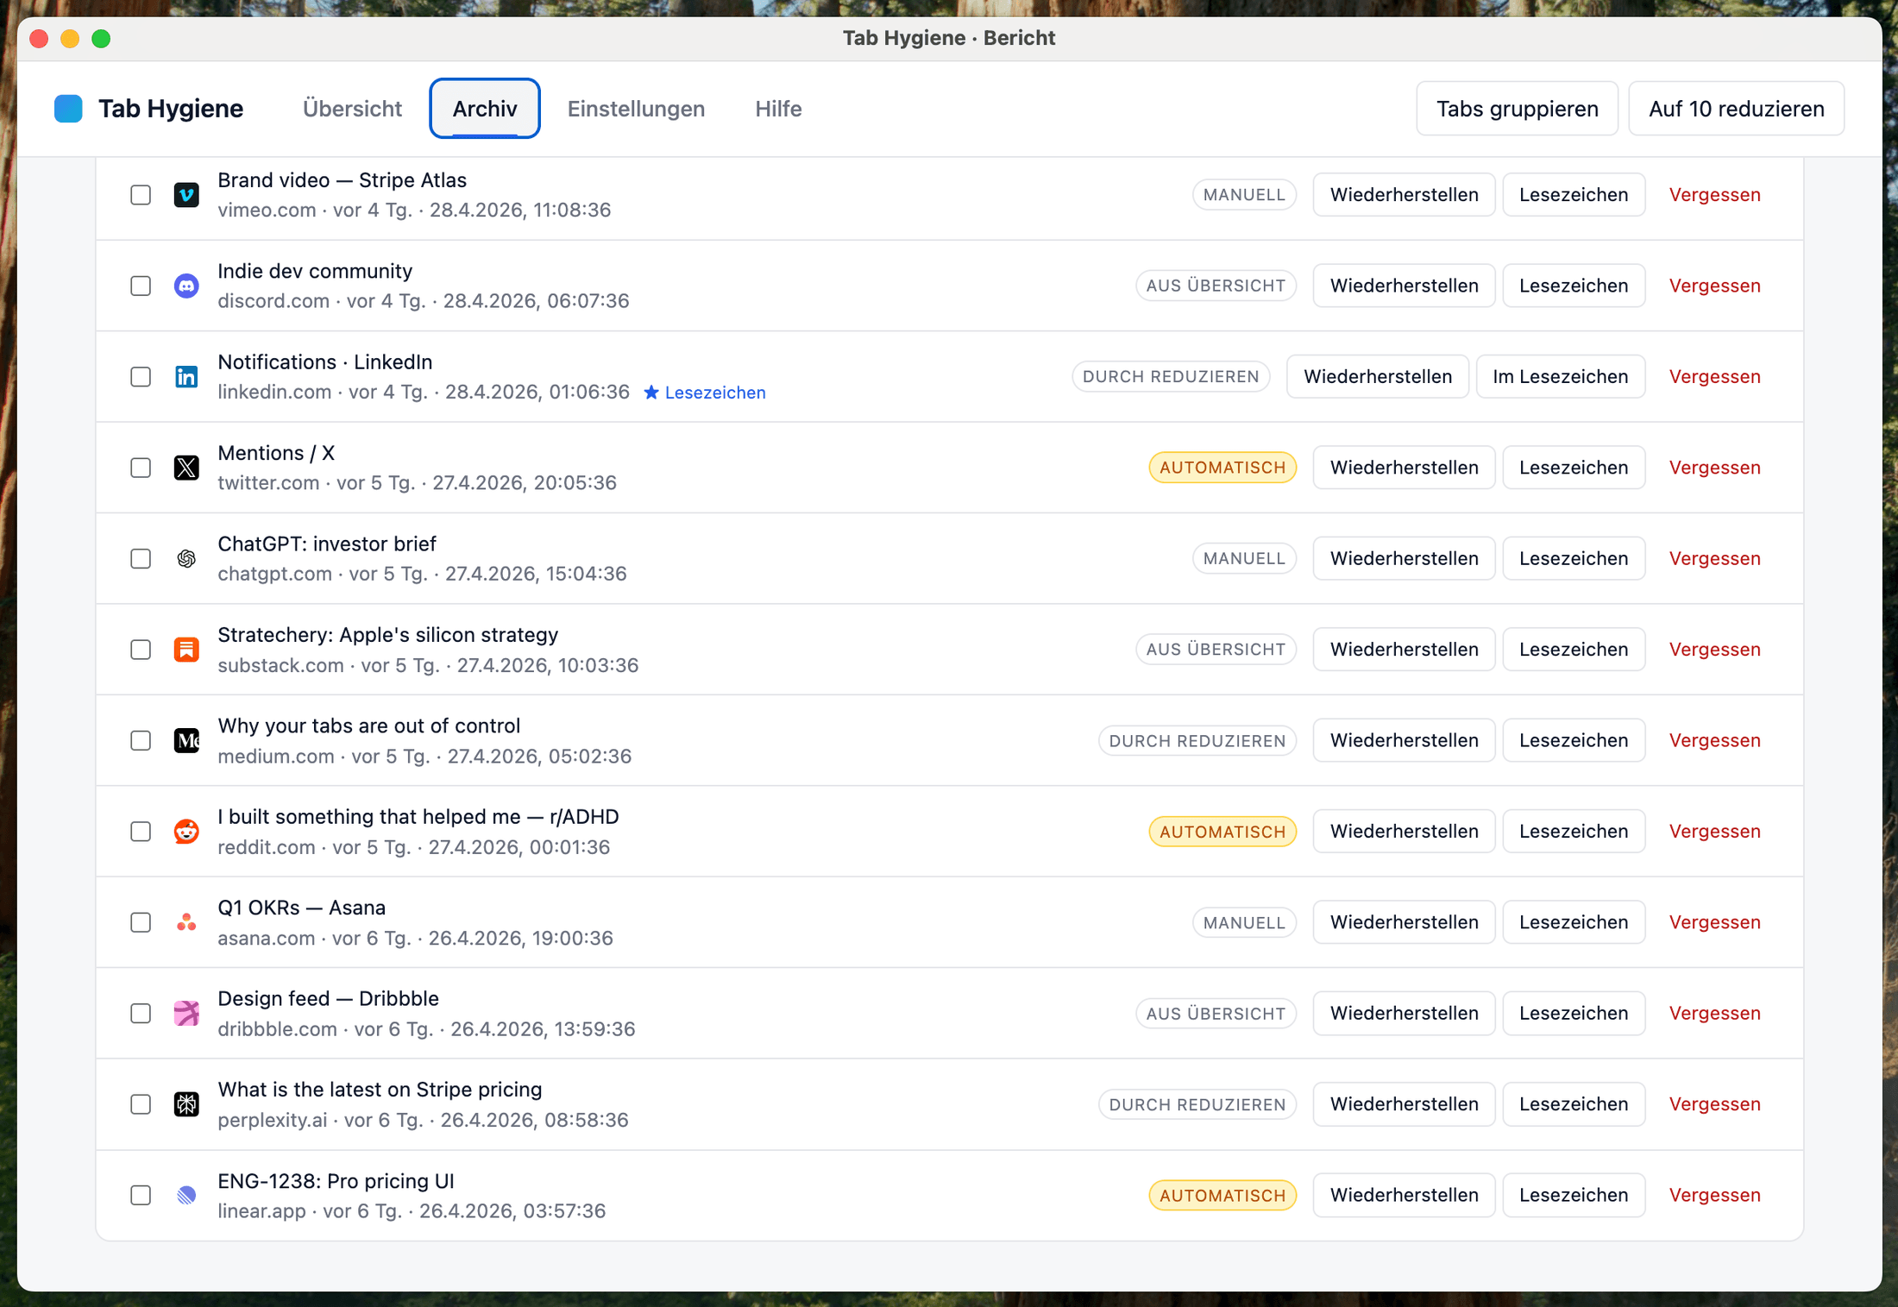Click the Auf 10 reduzieren button

(x=1736, y=109)
